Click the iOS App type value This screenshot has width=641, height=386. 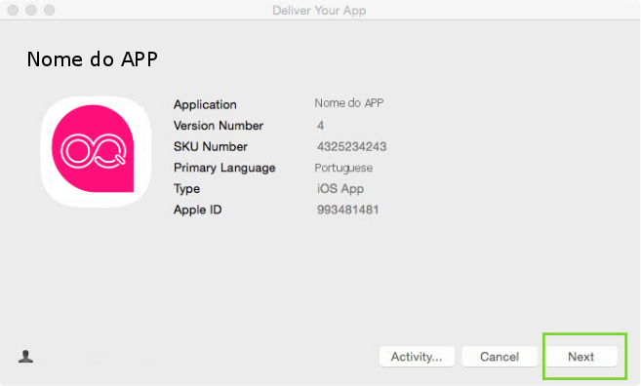tap(341, 189)
